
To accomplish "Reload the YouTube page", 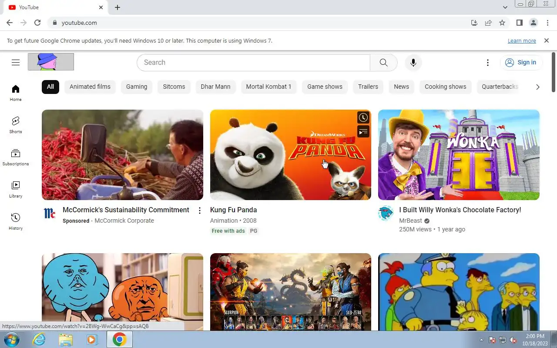I will [37, 23].
